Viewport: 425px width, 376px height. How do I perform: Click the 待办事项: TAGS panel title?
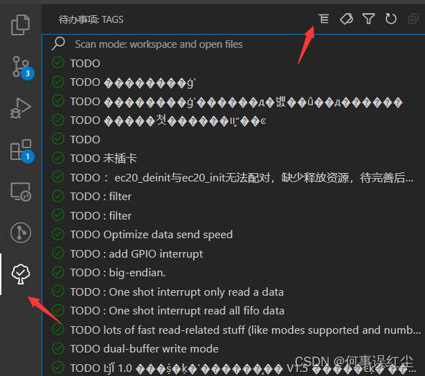pyautogui.click(x=91, y=19)
